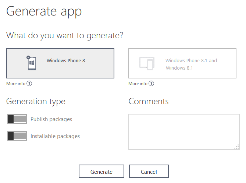The image size is (246, 183).
Task: Focus the Comments text box
Action: [x=183, y=131]
